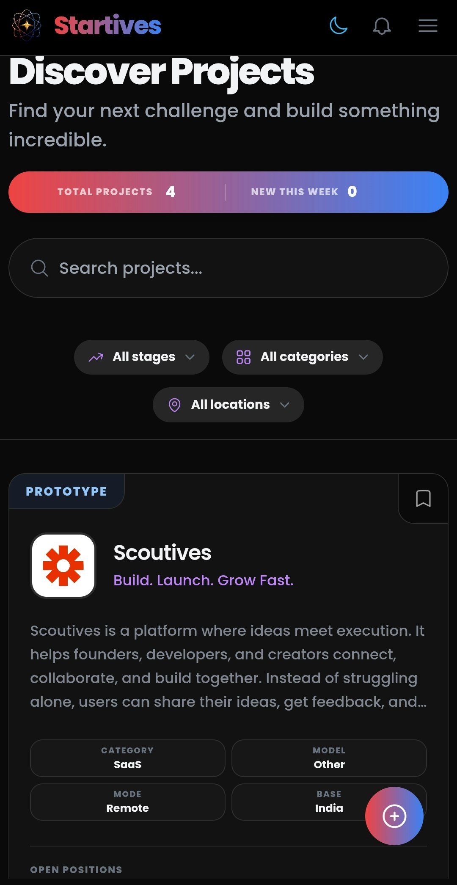Open the Scoutives project title link

pos(162,553)
